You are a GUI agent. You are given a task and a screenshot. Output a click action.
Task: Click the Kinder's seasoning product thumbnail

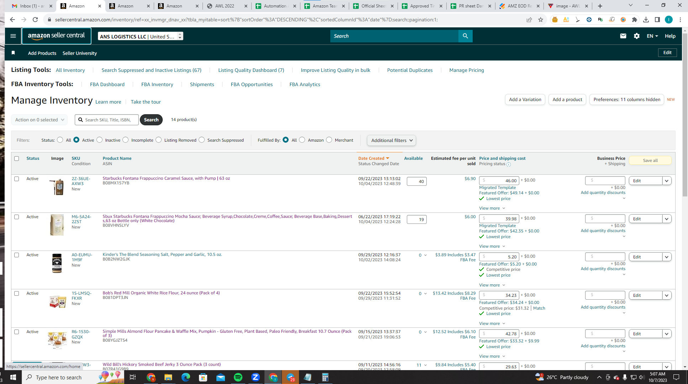[x=57, y=263]
